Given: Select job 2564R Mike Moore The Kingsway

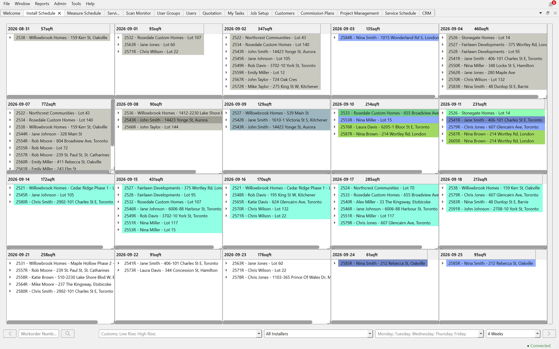Looking at the screenshot, I should click(x=64, y=284).
